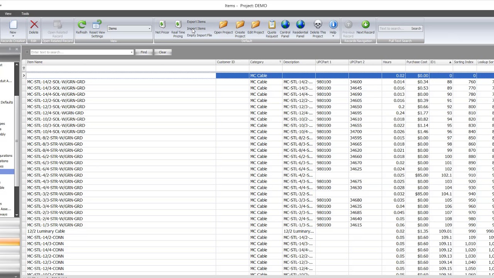The image size is (494, 278).
Task: Click the red Delete icon
Action: (x=34, y=25)
